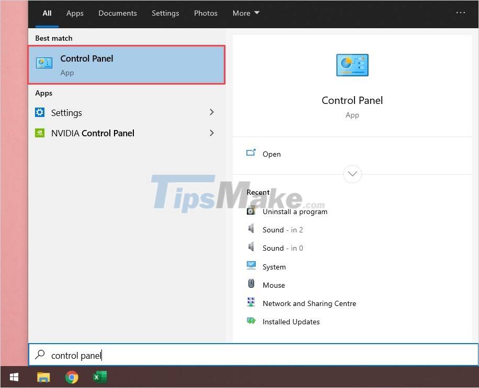The height and width of the screenshot is (388, 479).
Task: Open recent item Uninstall a program
Action: pyautogui.click(x=295, y=211)
